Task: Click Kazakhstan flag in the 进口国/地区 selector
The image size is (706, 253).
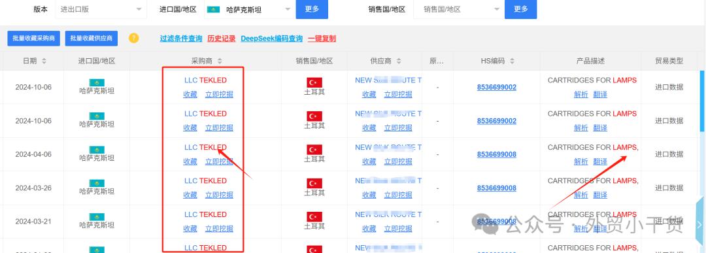Action: (x=213, y=9)
